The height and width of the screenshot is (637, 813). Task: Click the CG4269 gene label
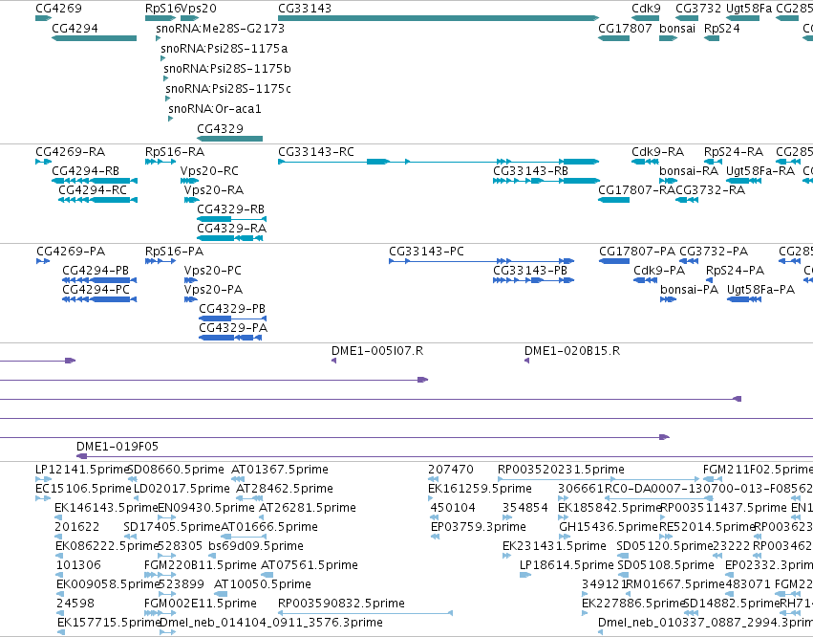tap(58, 9)
